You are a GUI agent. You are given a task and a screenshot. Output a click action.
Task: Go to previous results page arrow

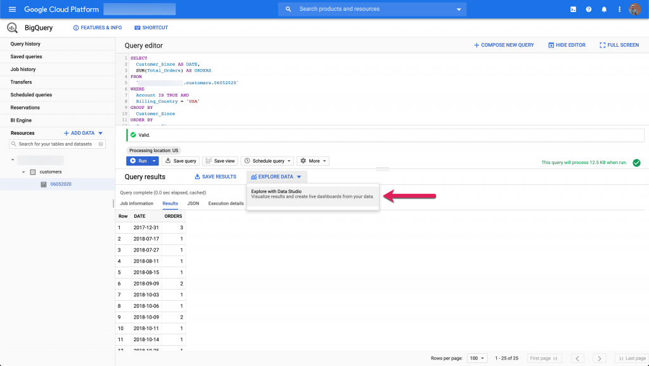point(577,358)
